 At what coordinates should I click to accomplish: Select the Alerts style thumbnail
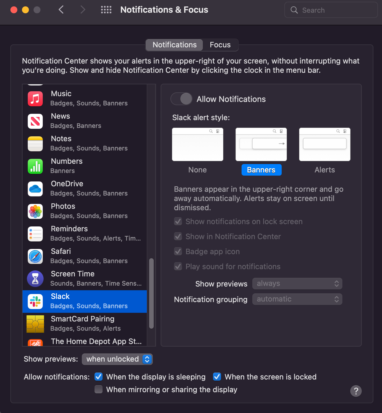click(x=325, y=144)
